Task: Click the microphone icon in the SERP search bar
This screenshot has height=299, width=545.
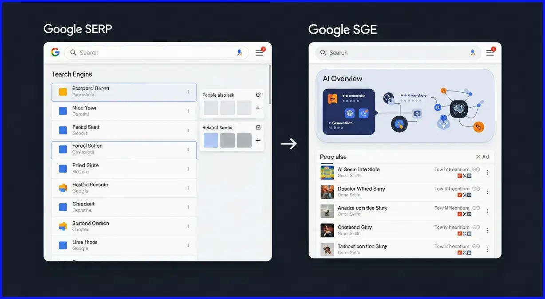Action: pyautogui.click(x=240, y=52)
